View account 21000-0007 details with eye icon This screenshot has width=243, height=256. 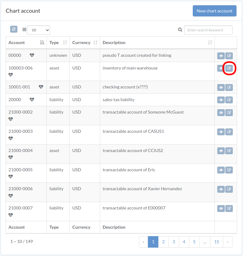(221, 209)
